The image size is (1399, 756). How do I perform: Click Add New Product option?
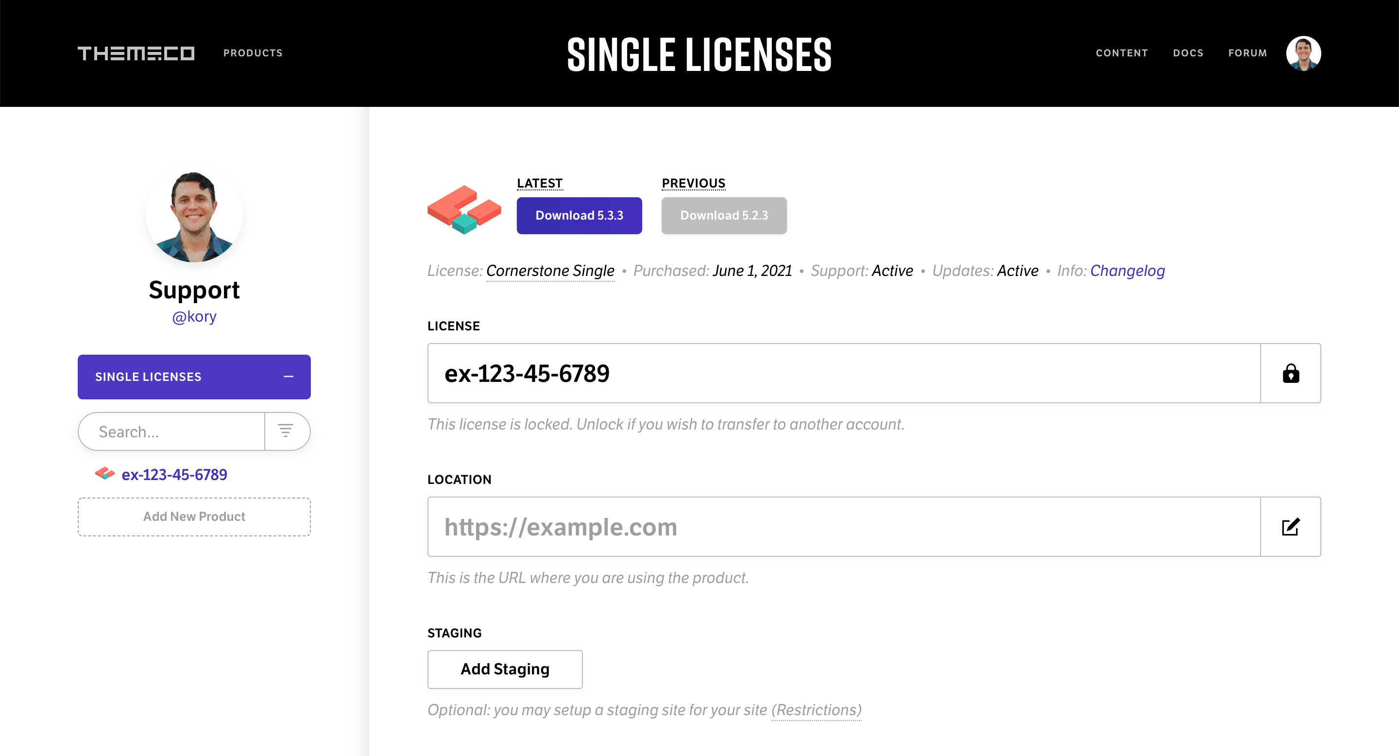click(194, 516)
